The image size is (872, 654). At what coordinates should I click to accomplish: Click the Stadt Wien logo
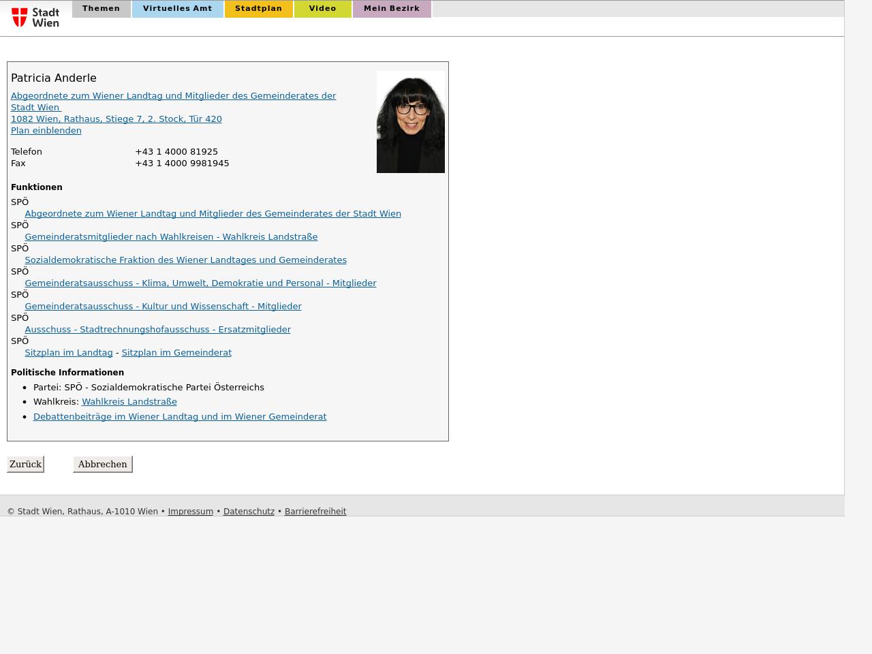(x=35, y=18)
